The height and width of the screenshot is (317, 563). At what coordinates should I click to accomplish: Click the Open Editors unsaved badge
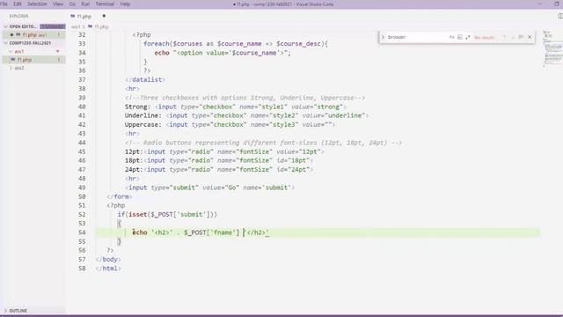coord(53,26)
